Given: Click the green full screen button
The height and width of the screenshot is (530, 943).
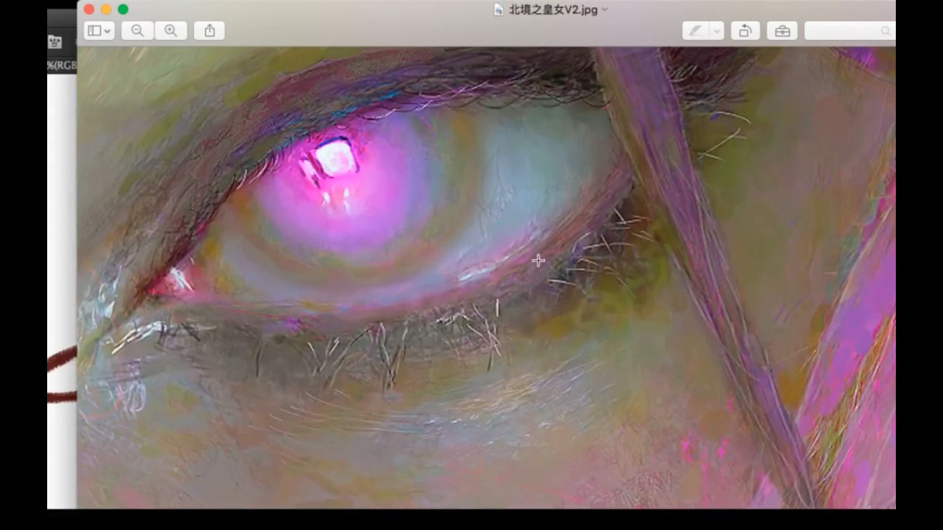Looking at the screenshot, I should (123, 9).
